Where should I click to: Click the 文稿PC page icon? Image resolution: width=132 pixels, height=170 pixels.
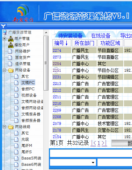16,83
